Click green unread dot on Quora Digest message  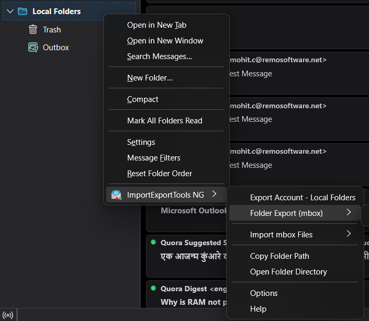click(x=153, y=288)
